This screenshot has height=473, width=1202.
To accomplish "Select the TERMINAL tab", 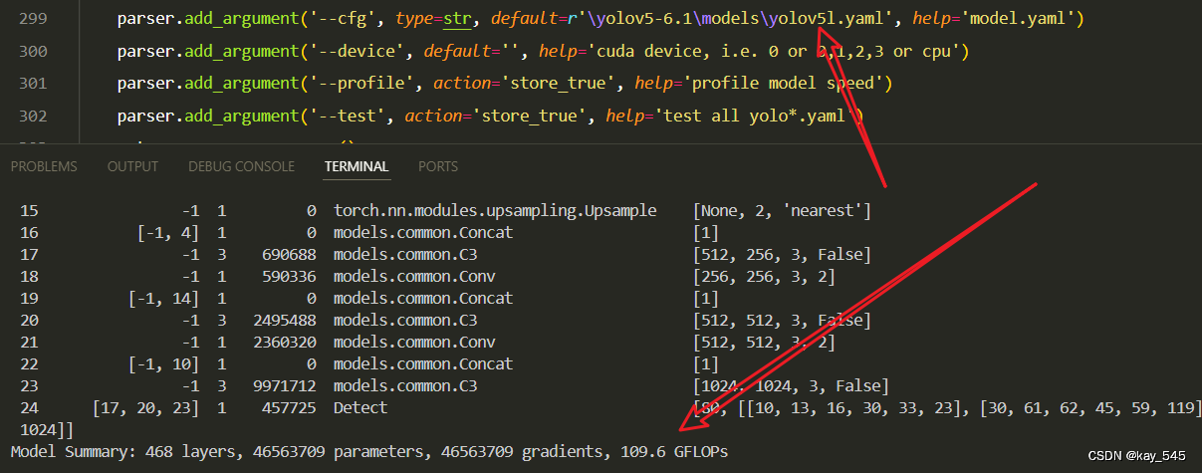I will (x=357, y=166).
